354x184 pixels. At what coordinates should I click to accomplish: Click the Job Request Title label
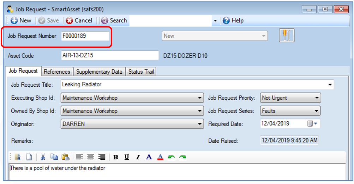(x=32, y=85)
